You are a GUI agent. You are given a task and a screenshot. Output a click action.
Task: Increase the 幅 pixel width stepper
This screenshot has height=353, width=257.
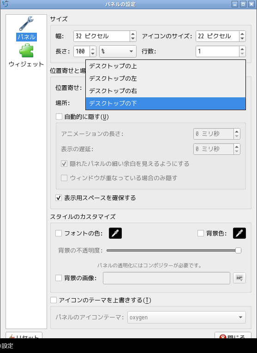click(133, 34)
